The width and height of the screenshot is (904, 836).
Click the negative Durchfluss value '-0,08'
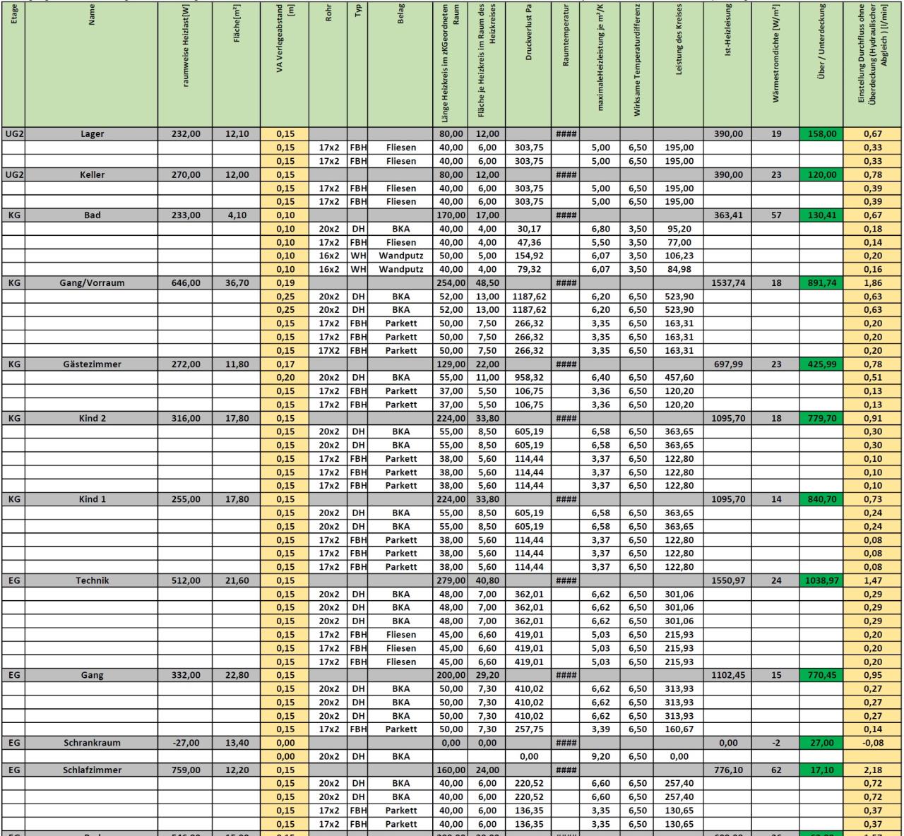(873, 743)
